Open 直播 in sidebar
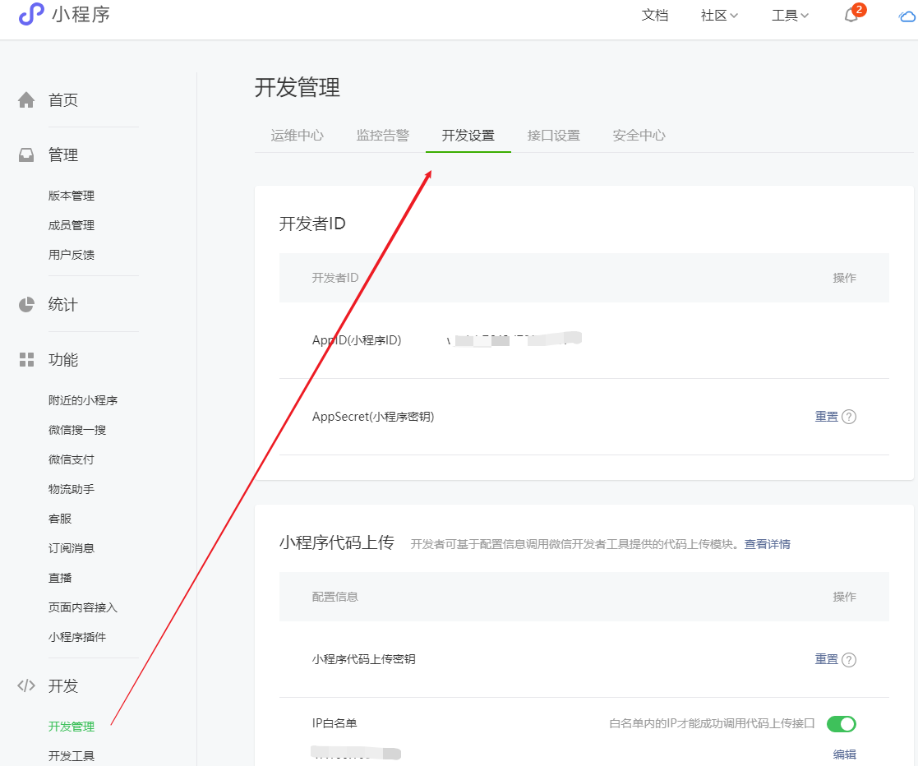918x766 pixels. (x=60, y=578)
